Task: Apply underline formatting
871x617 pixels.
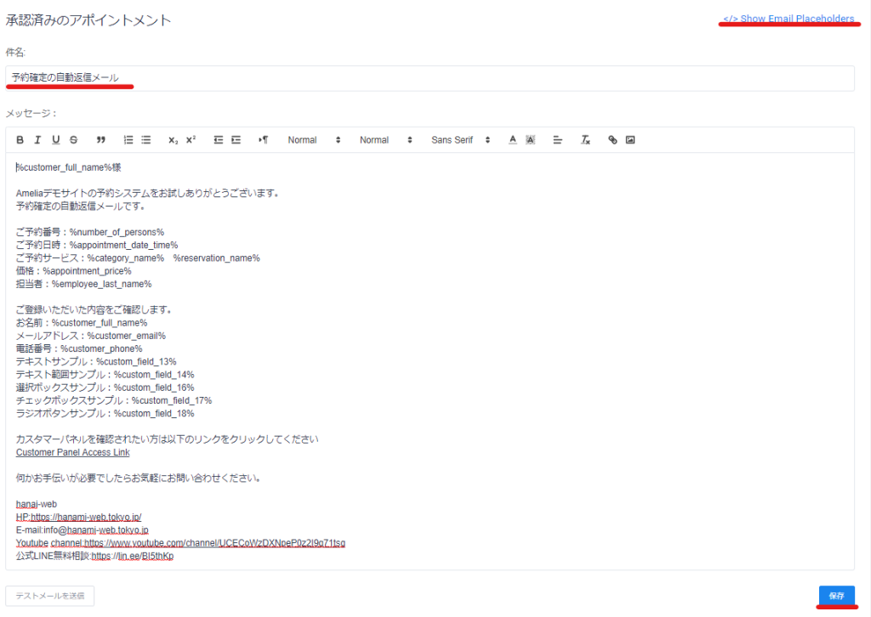Action: click(x=55, y=140)
